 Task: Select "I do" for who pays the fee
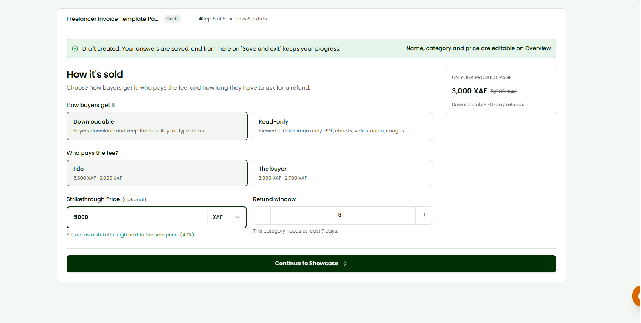tap(157, 173)
